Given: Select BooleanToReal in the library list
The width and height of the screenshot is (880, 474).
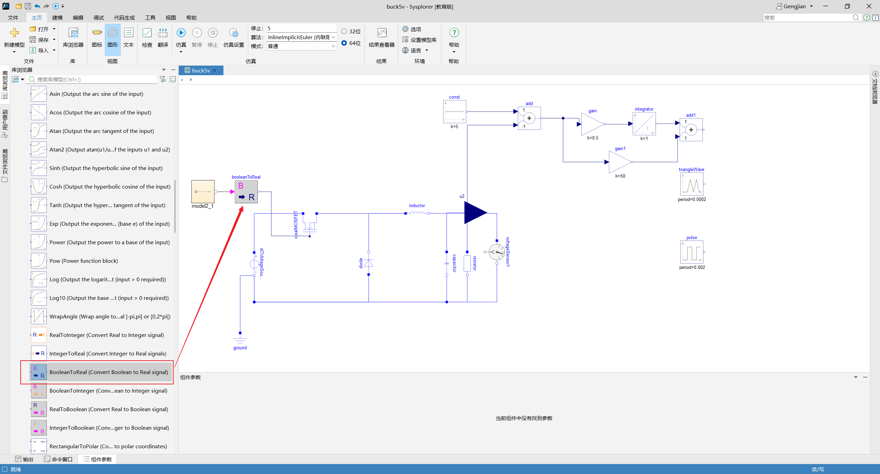Looking at the screenshot, I should click(x=101, y=372).
